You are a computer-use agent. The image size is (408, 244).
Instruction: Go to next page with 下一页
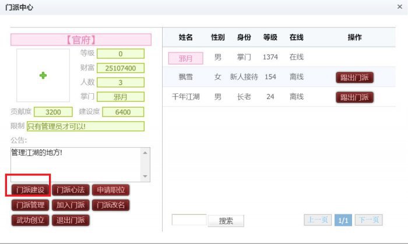[x=368, y=220]
